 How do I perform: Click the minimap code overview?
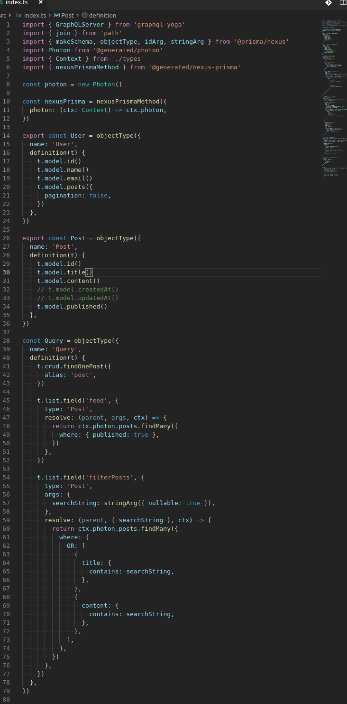click(x=334, y=98)
